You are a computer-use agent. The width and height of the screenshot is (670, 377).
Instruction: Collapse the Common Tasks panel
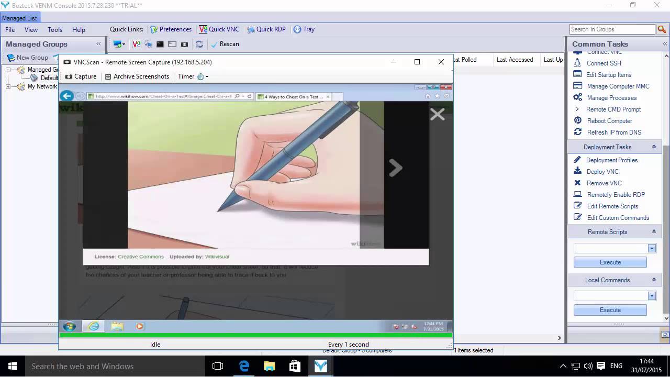coord(664,44)
